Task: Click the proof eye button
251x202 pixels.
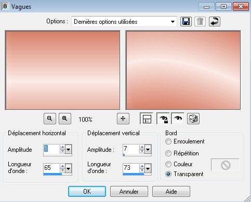Action: [178, 119]
